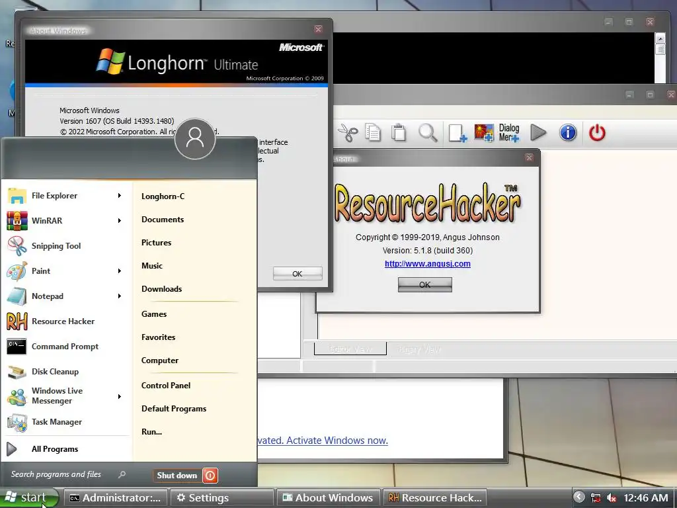Open Downloads from start menu

[161, 289]
